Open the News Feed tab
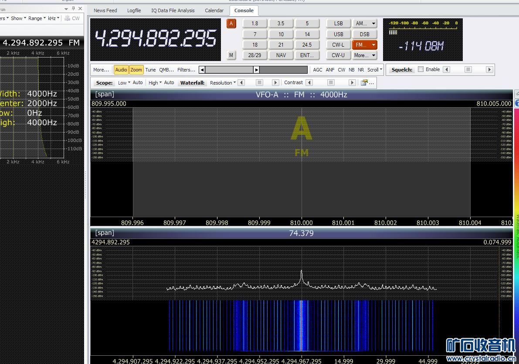Viewport: 519px width, 364px height. coord(105,10)
